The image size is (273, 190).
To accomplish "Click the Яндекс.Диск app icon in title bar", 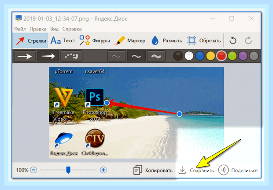I will (18, 19).
